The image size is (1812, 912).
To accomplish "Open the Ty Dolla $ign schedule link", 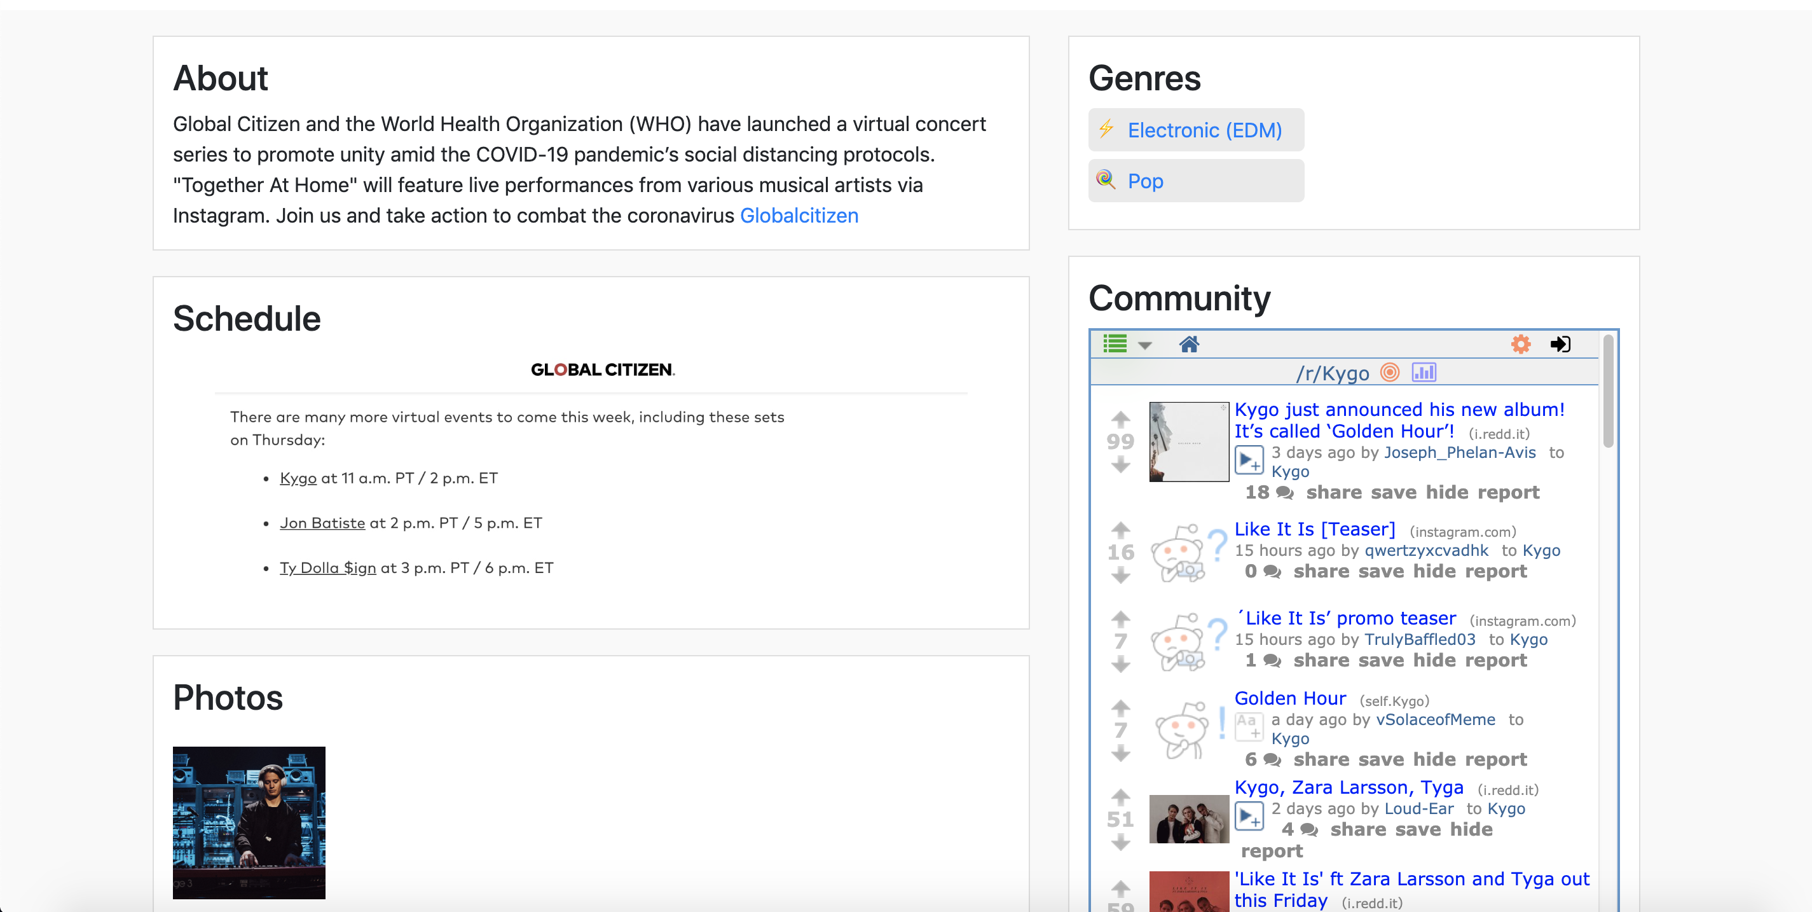I will tap(328, 568).
